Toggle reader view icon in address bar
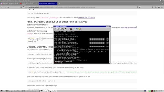This screenshot has height=92, width=164. coord(137,7)
